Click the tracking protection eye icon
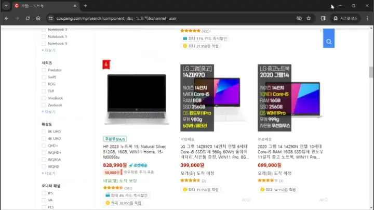The height and width of the screenshot is (210, 374). point(299,18)
